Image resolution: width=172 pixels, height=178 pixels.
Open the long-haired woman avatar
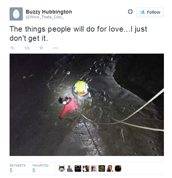[x=110, y=168]
